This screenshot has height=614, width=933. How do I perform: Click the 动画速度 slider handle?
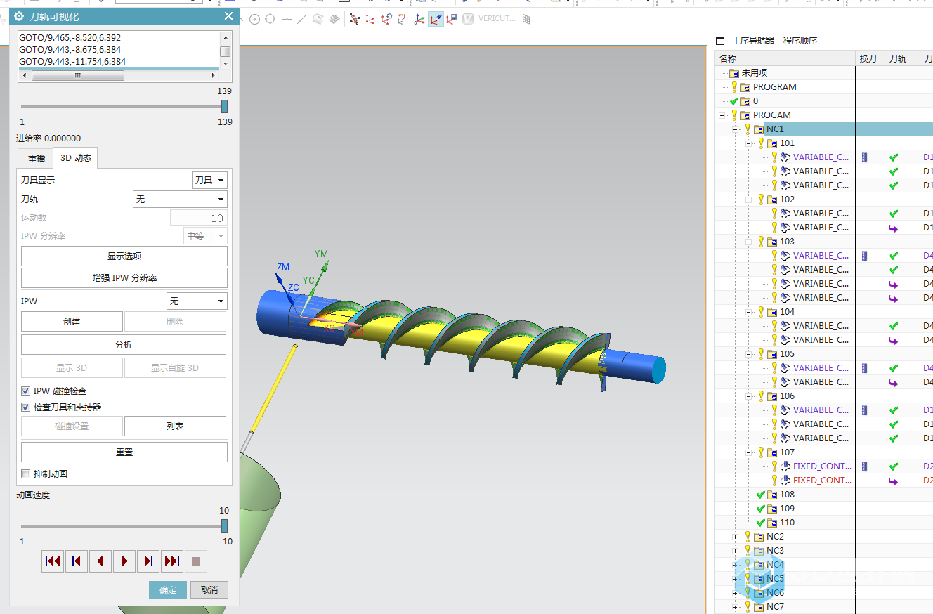225,526
